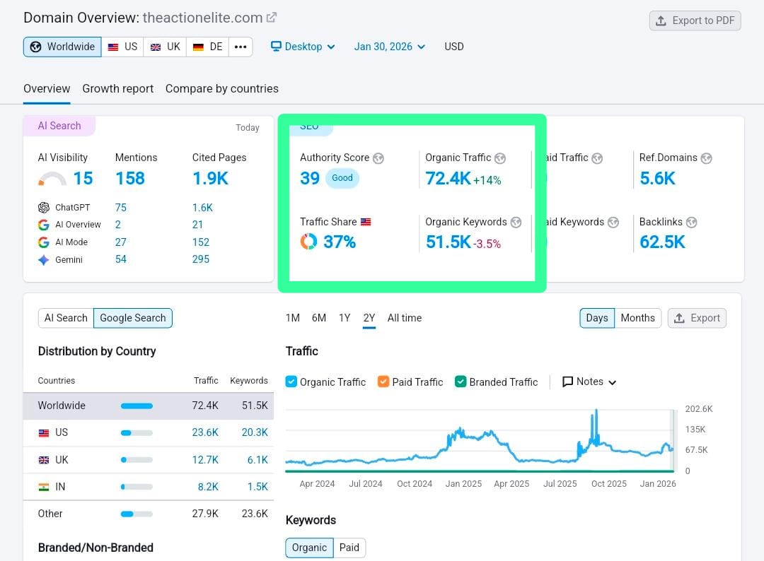Click the Worldwide globe icon
Viewport: 764px width, 561px height.
pyautogui.click(x=35, y=47)
